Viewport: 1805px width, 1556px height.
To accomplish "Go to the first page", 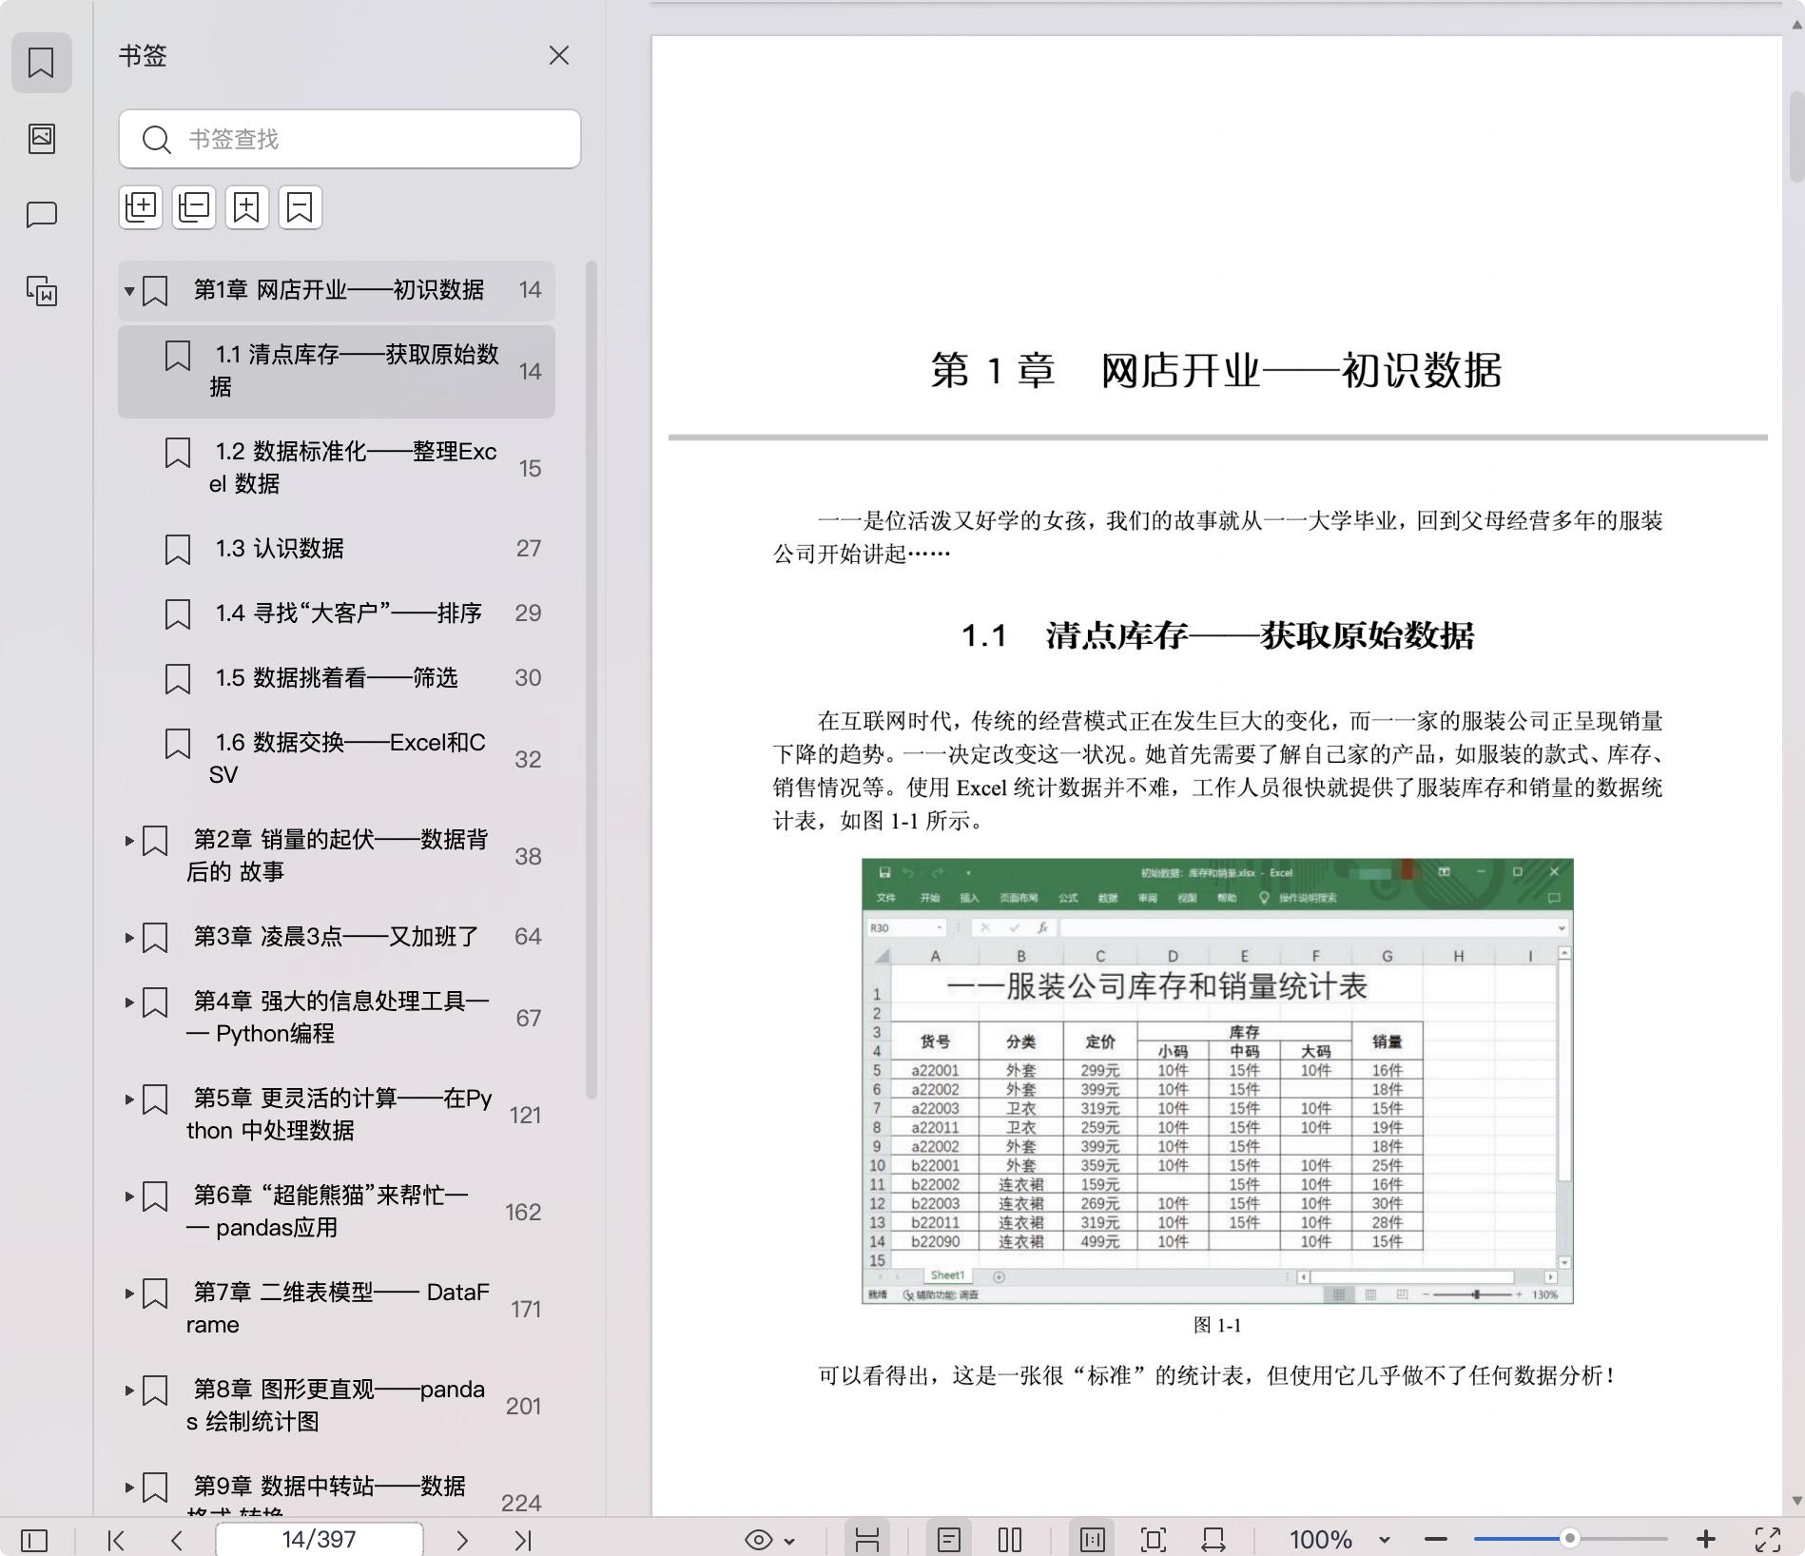I will pyautogui.click(x=116, y=1540).
